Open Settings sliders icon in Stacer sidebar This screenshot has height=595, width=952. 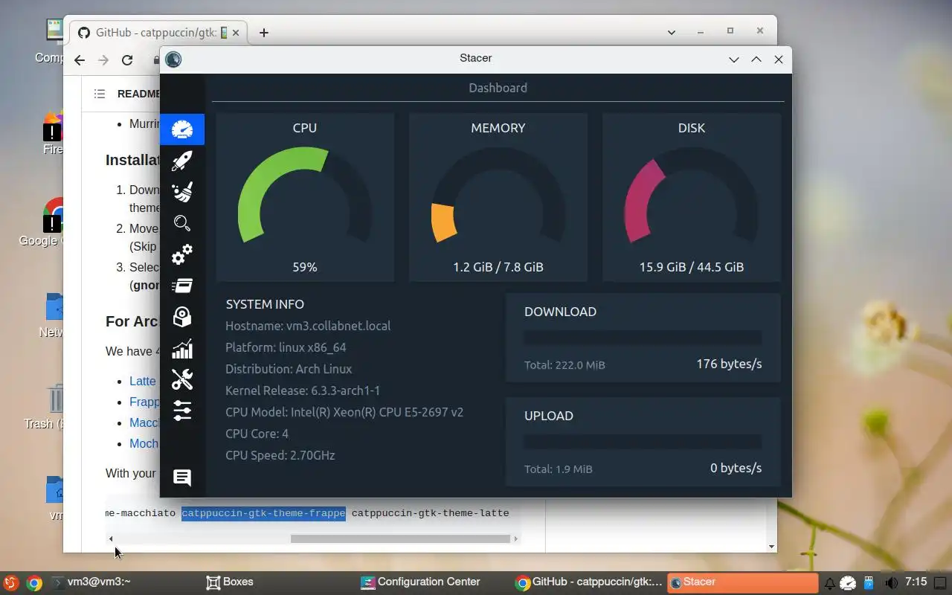coord(182,411)
